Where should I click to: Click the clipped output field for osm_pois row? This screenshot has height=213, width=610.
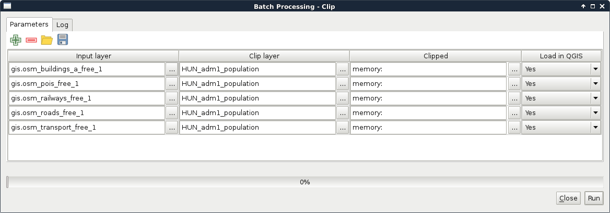tap(428, 84)
